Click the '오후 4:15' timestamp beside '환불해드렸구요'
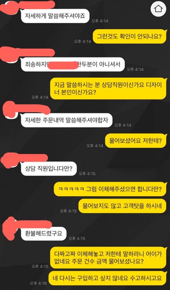Viewport: 170px width, 290px height. [x=77, y=238]
